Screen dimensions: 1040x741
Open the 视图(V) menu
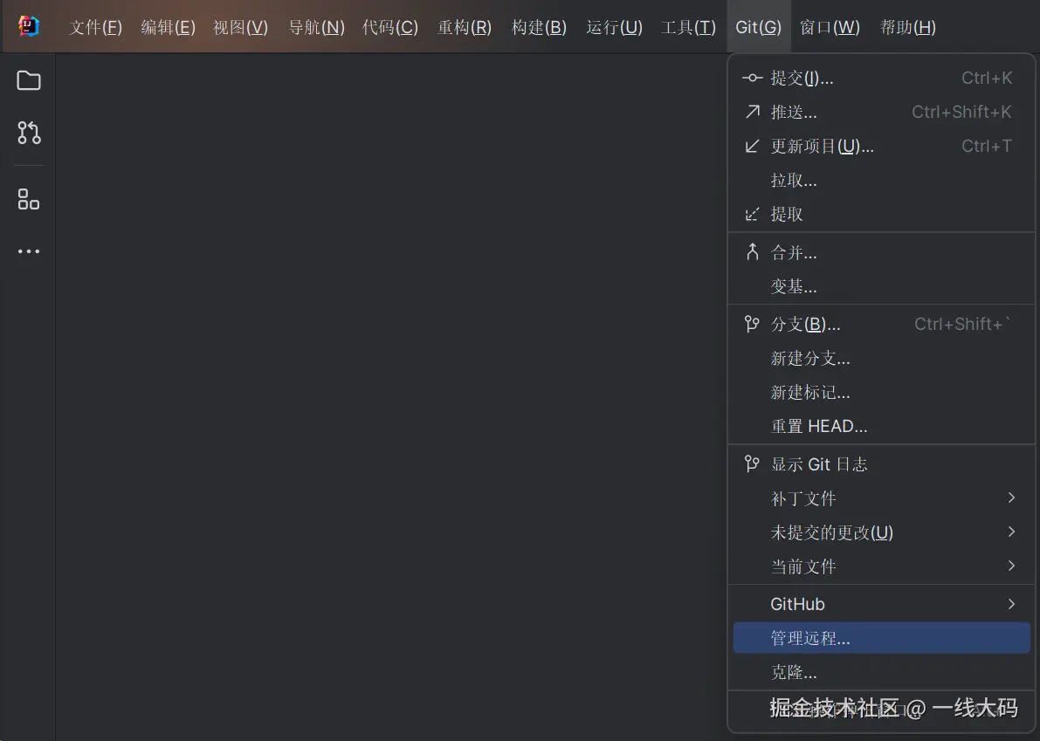(240, 27)
